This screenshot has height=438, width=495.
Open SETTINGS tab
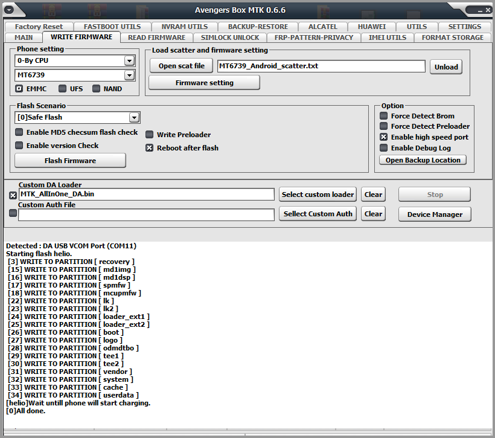click(465, 27)
